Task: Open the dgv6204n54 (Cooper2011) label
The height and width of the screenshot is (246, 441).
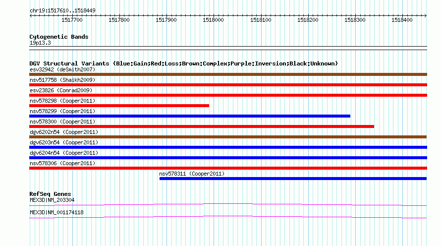Action: pyautogui.click(x=64, y=153)
